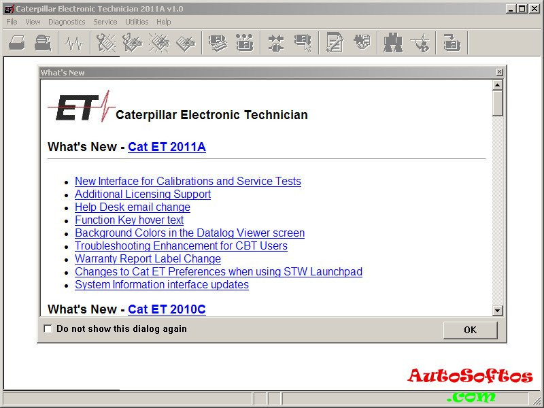Open the Service menu
The image size is (544, 408).
tap(105, 22)
